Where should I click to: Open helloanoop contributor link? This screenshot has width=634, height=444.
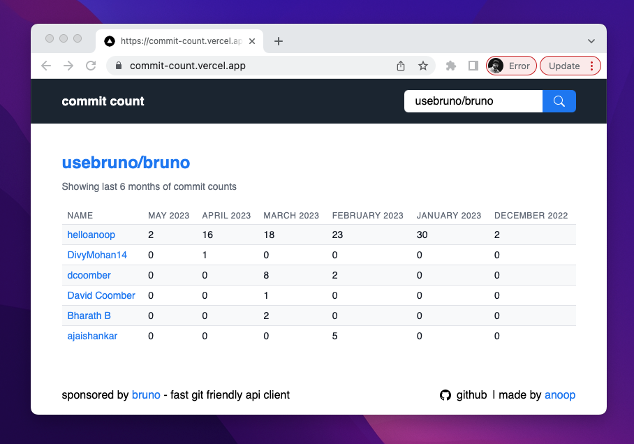(91, 235)
